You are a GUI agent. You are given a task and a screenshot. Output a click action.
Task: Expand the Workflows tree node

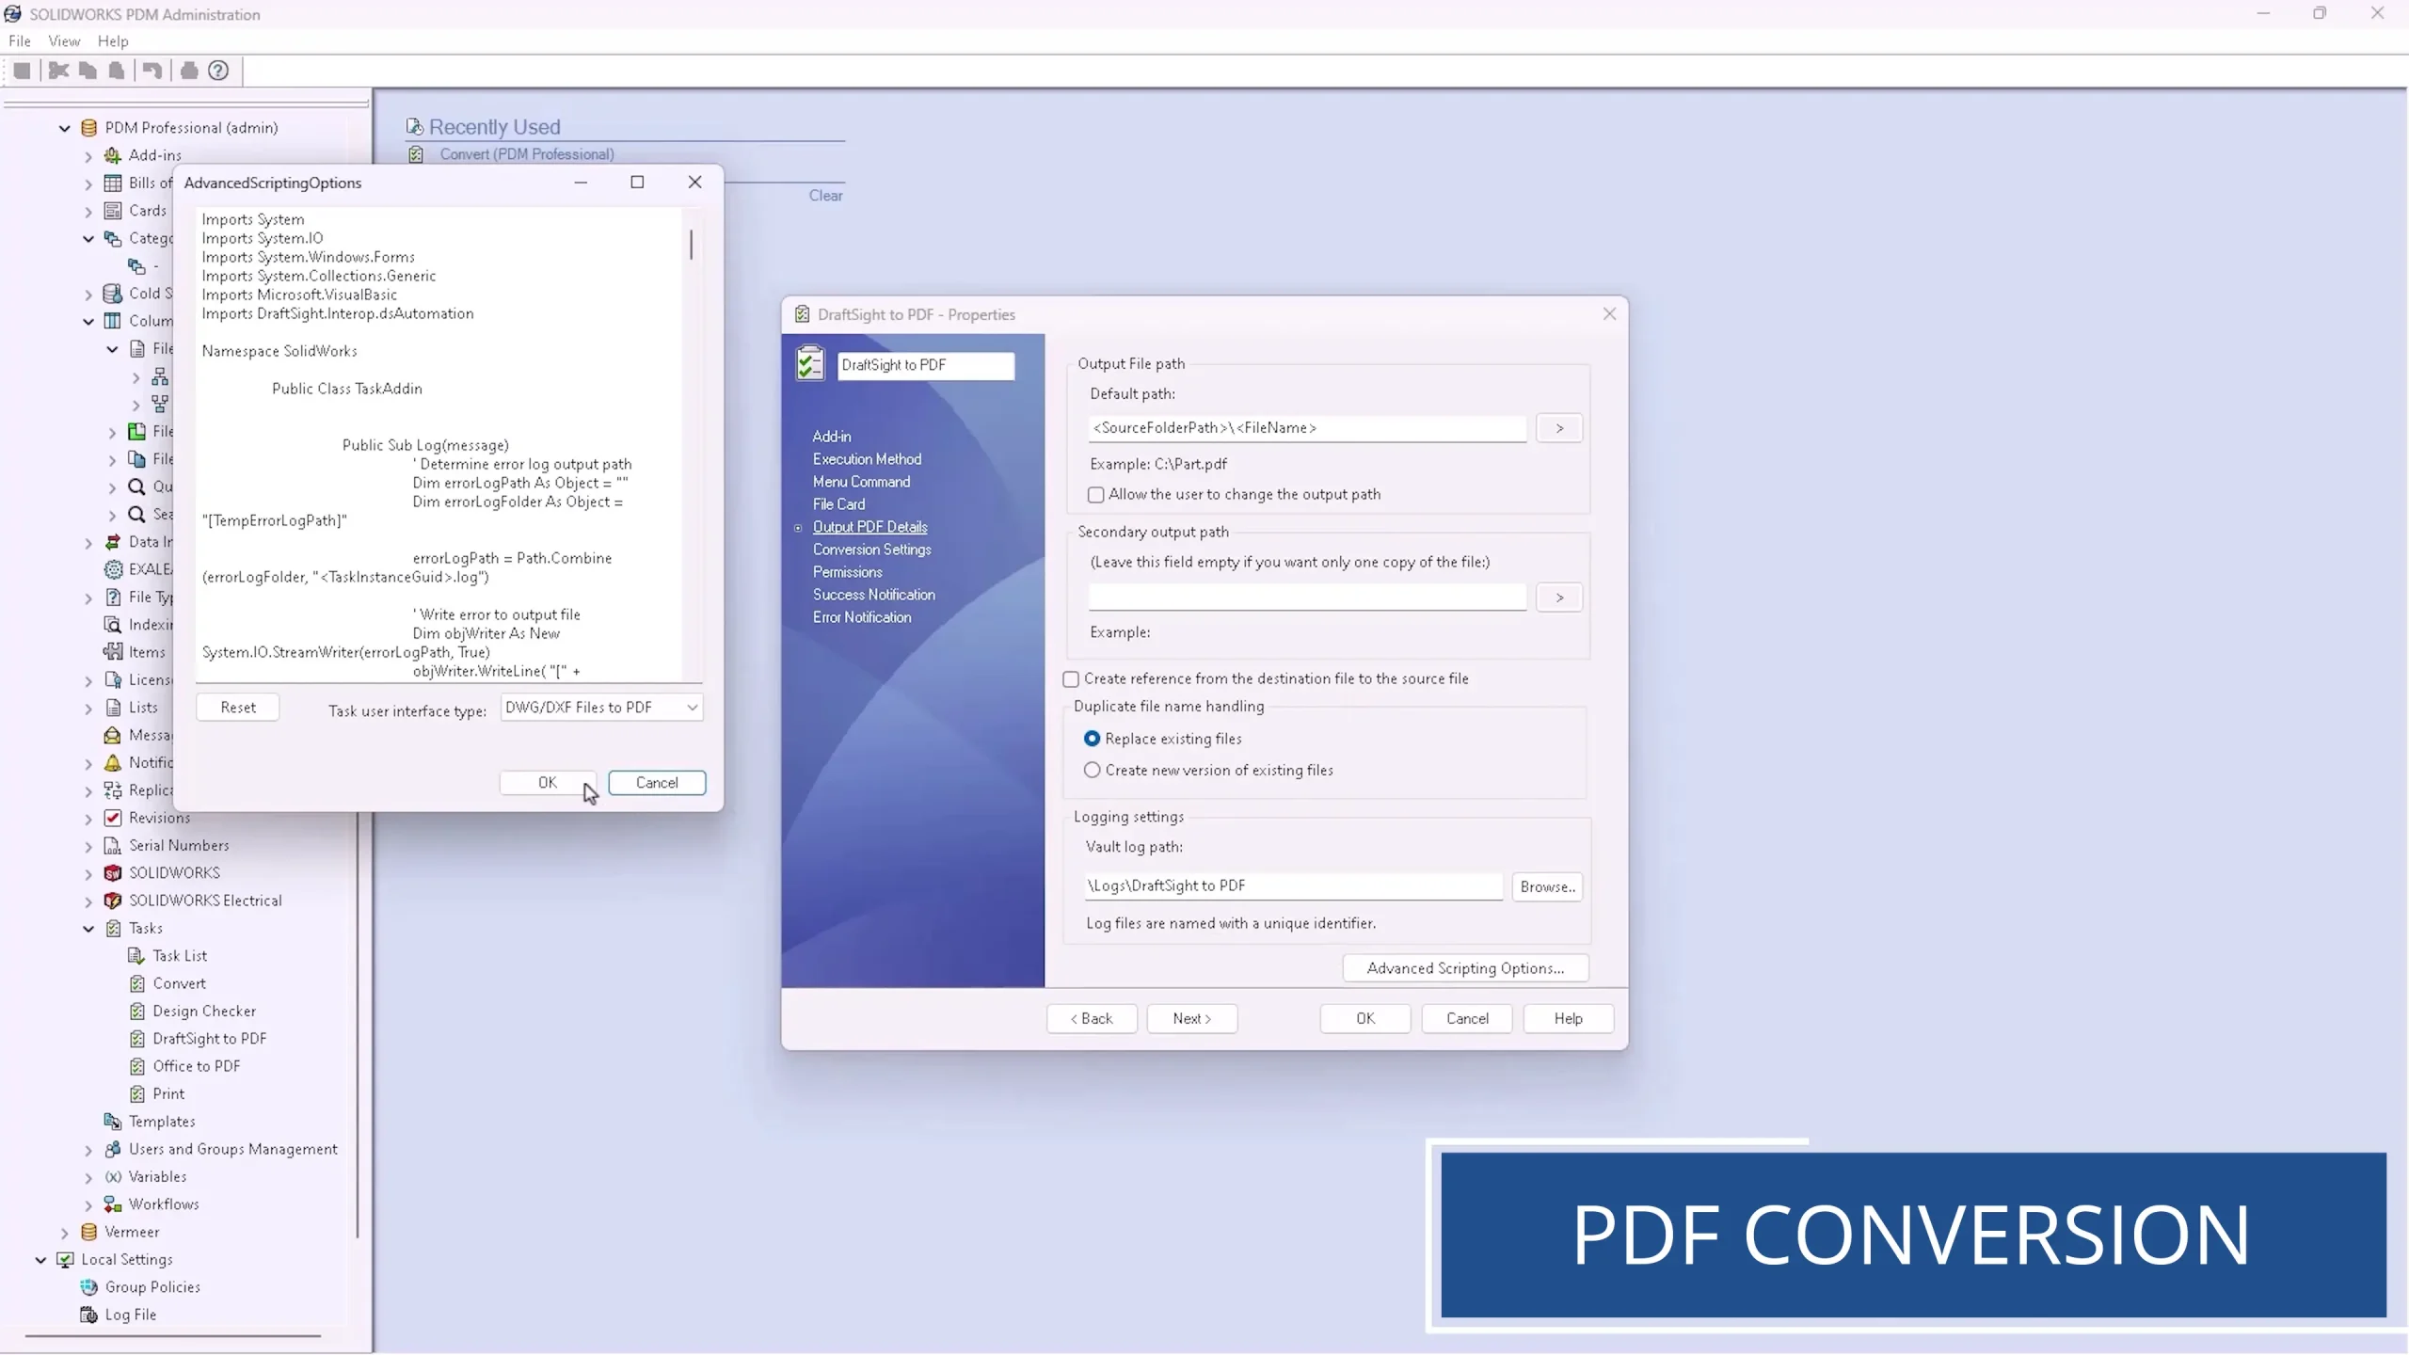[x=88, y=1204]
